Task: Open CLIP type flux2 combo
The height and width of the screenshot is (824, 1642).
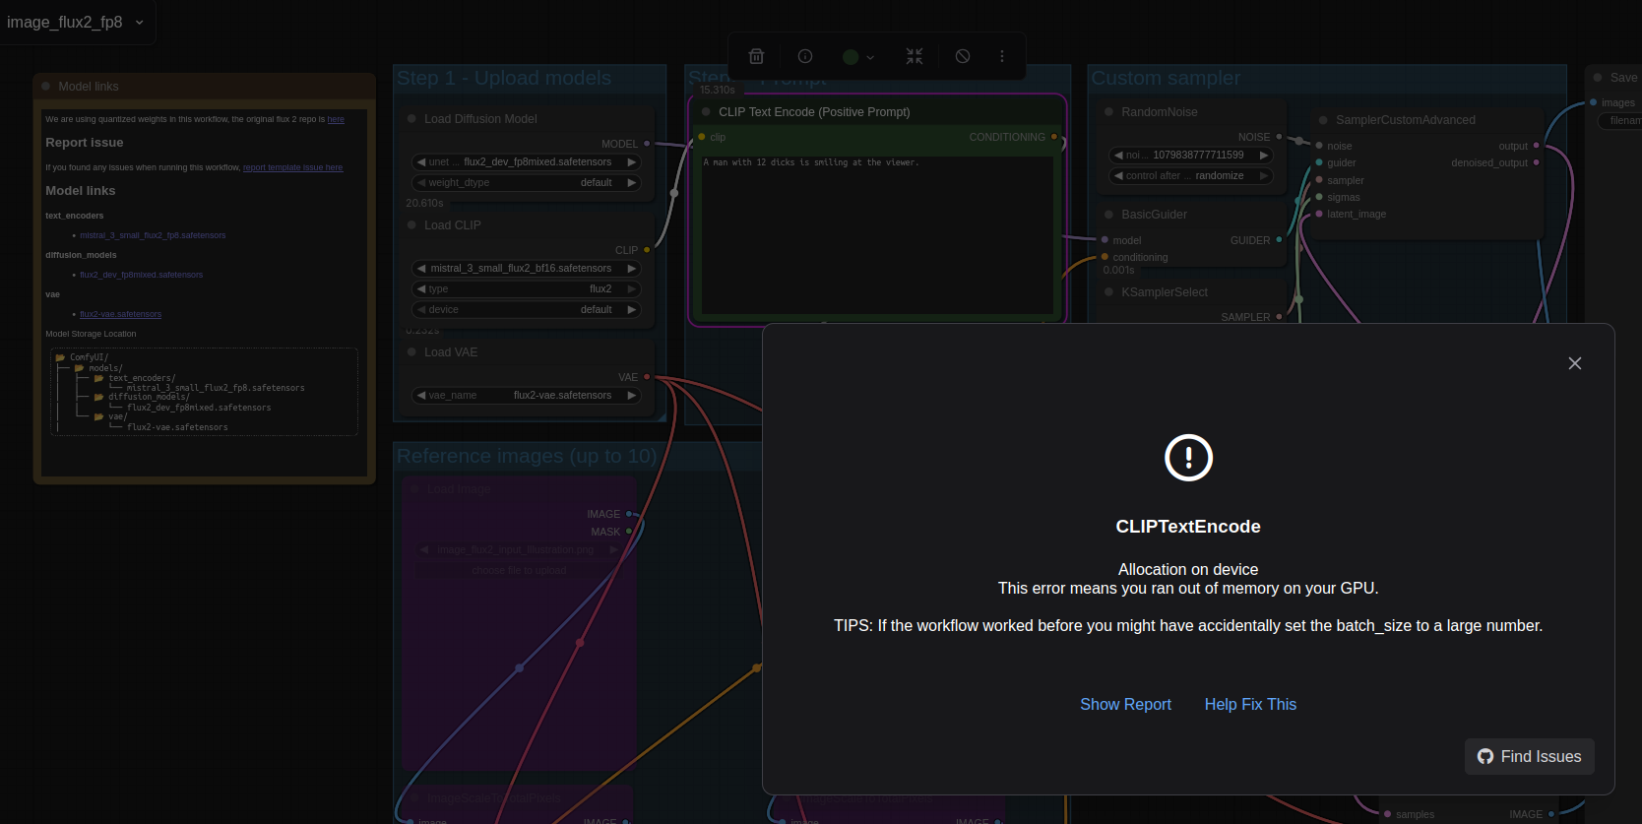Action: point(527,288)
